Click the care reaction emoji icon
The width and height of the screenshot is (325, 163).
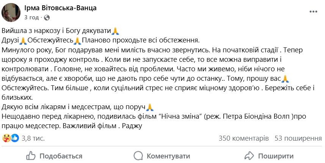click(x=6, y=138)
